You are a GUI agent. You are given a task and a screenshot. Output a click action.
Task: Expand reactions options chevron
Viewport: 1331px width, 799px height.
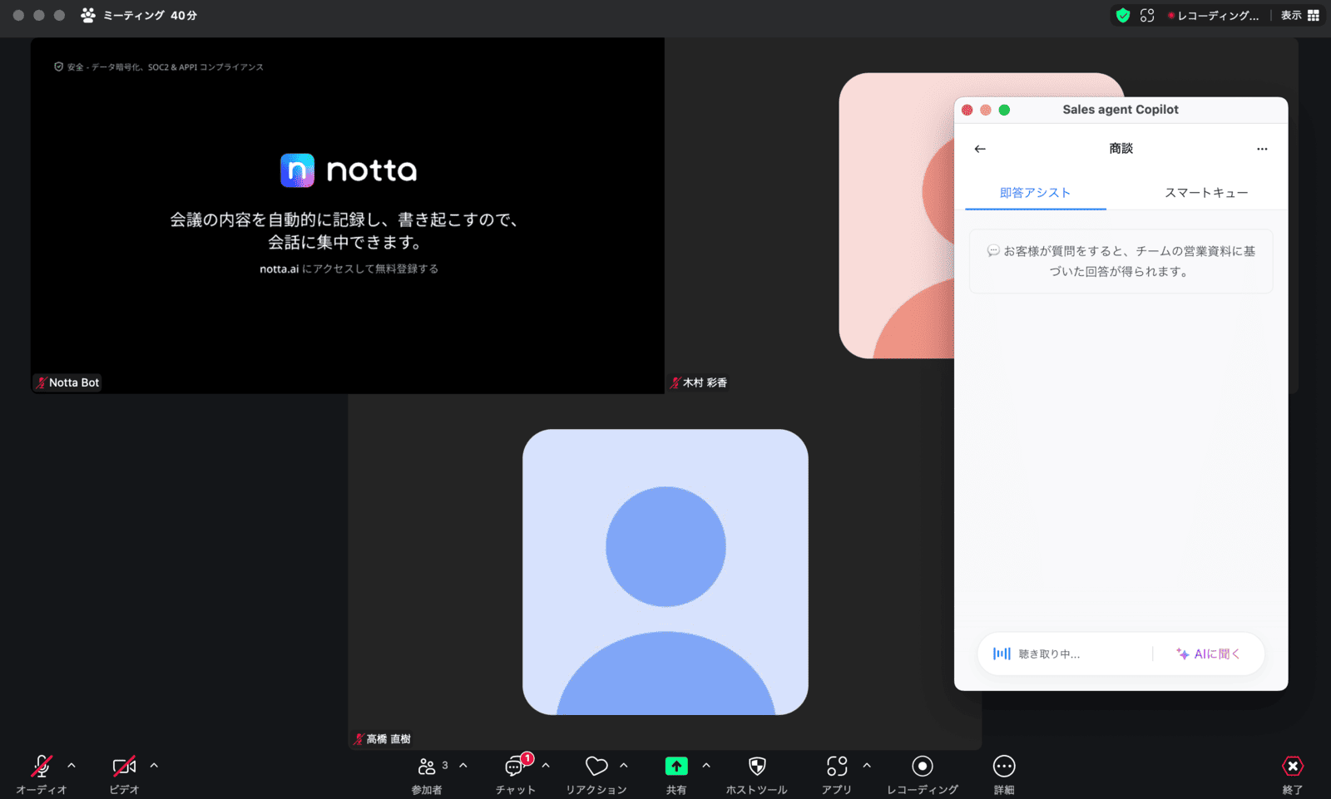[x=624, y=766]
